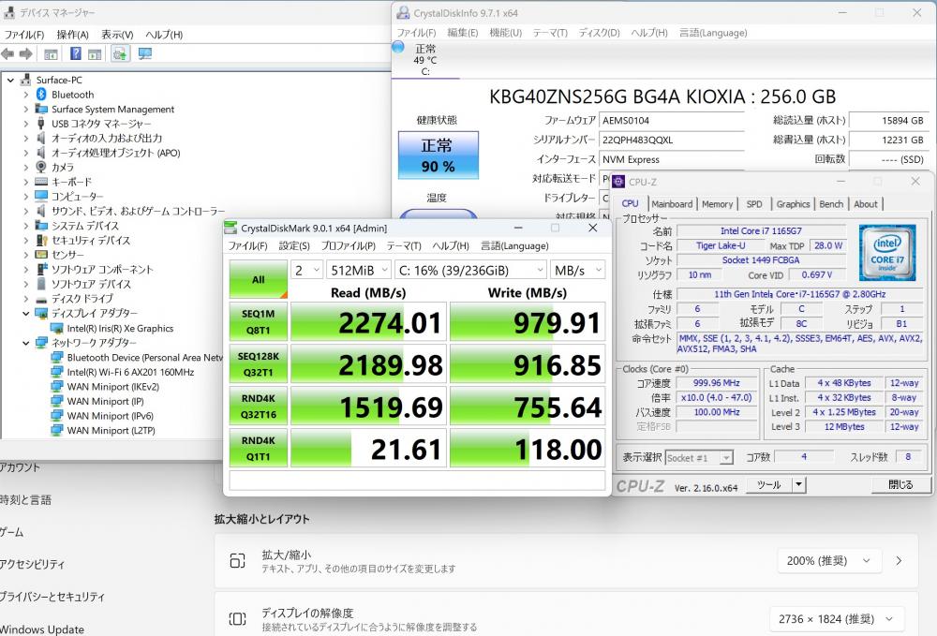Open Windows Update in Settings sidebar
The height and width of the screenshot is (636, 937).
pyautogui.click(x=42, y=629)
